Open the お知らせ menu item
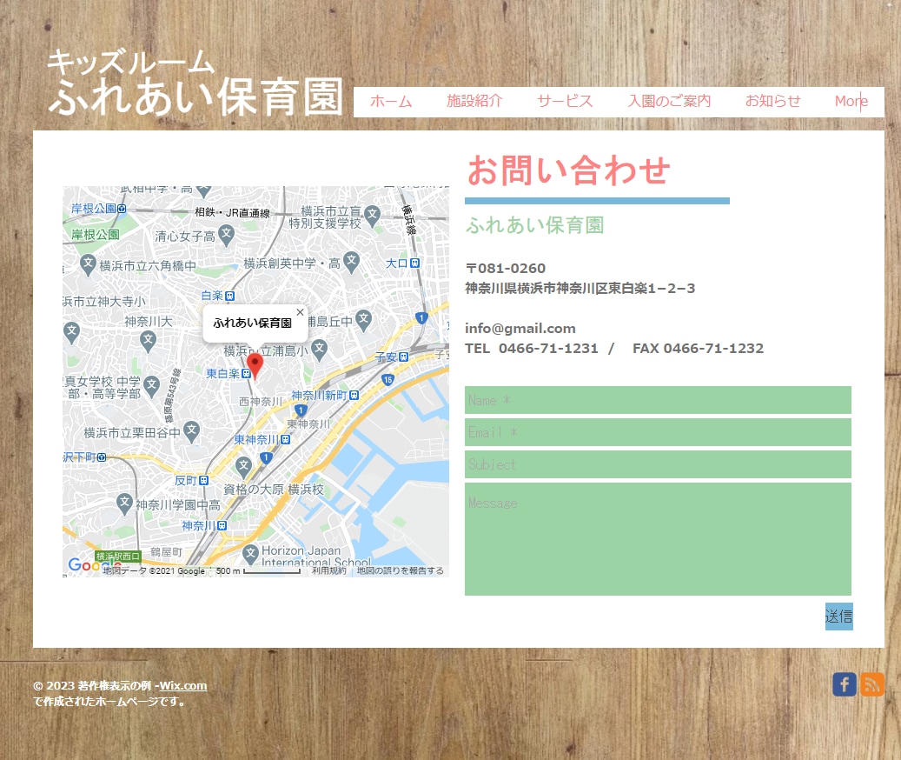This screenshot has height=760, width=901. [773, 102]
